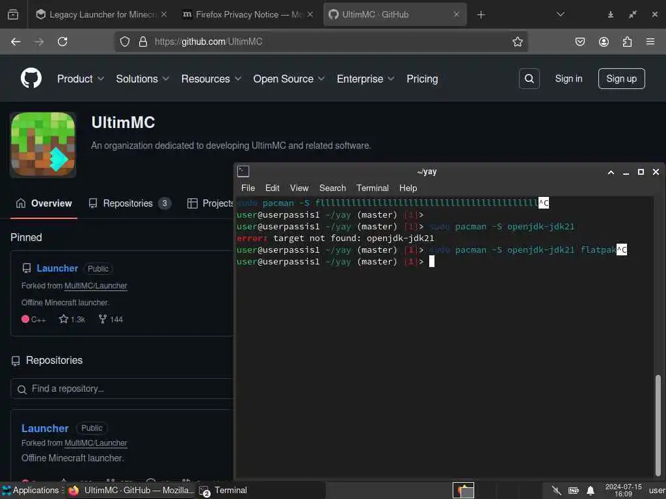Switch to Terminal via taskbar button
Image resolution: width=666 pixels, height=499 pixels.
[x=260, y=490]
